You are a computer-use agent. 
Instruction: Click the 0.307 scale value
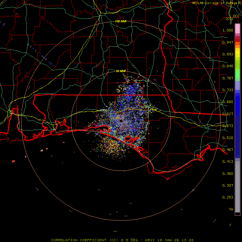click(x=228, y=185)
